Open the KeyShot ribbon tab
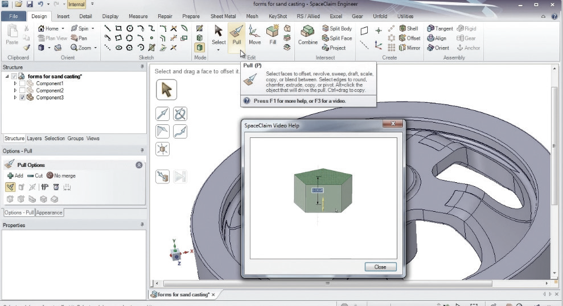Image resolution: width=563 pixels, height=306 pixels. (x=278, y=16)
